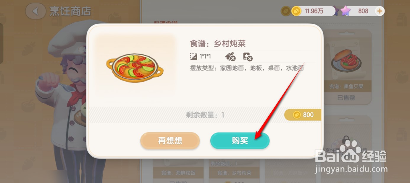Tap the plus-box icon with X

coord(248,57)
